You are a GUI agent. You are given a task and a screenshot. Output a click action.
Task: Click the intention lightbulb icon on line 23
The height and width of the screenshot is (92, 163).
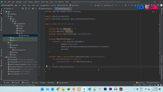(x=47, y=66)
